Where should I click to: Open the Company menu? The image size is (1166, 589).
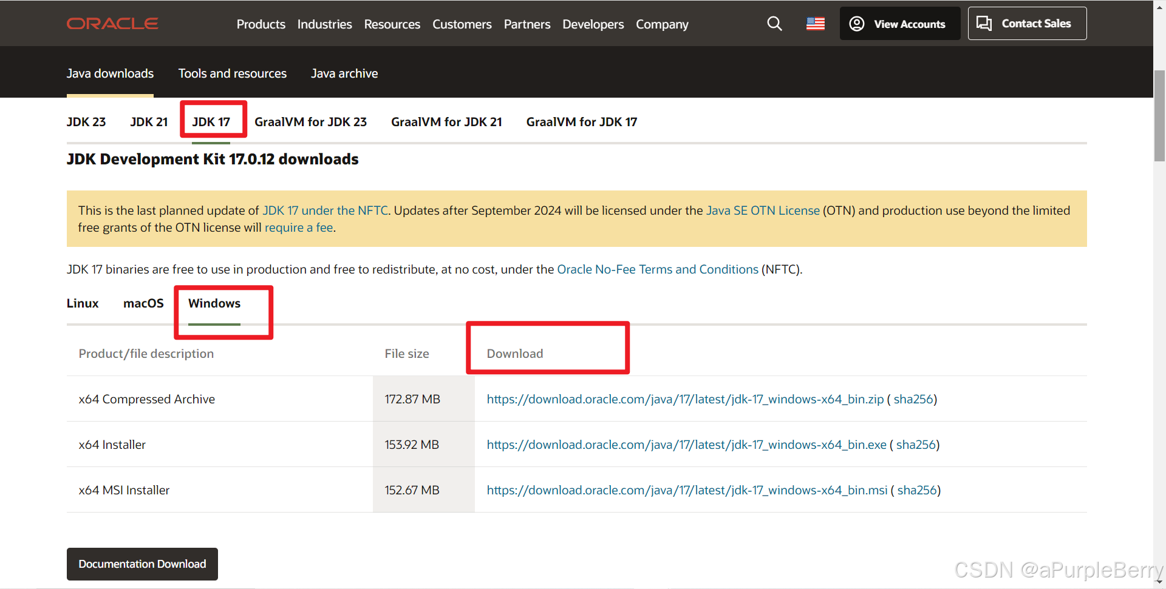663,24
